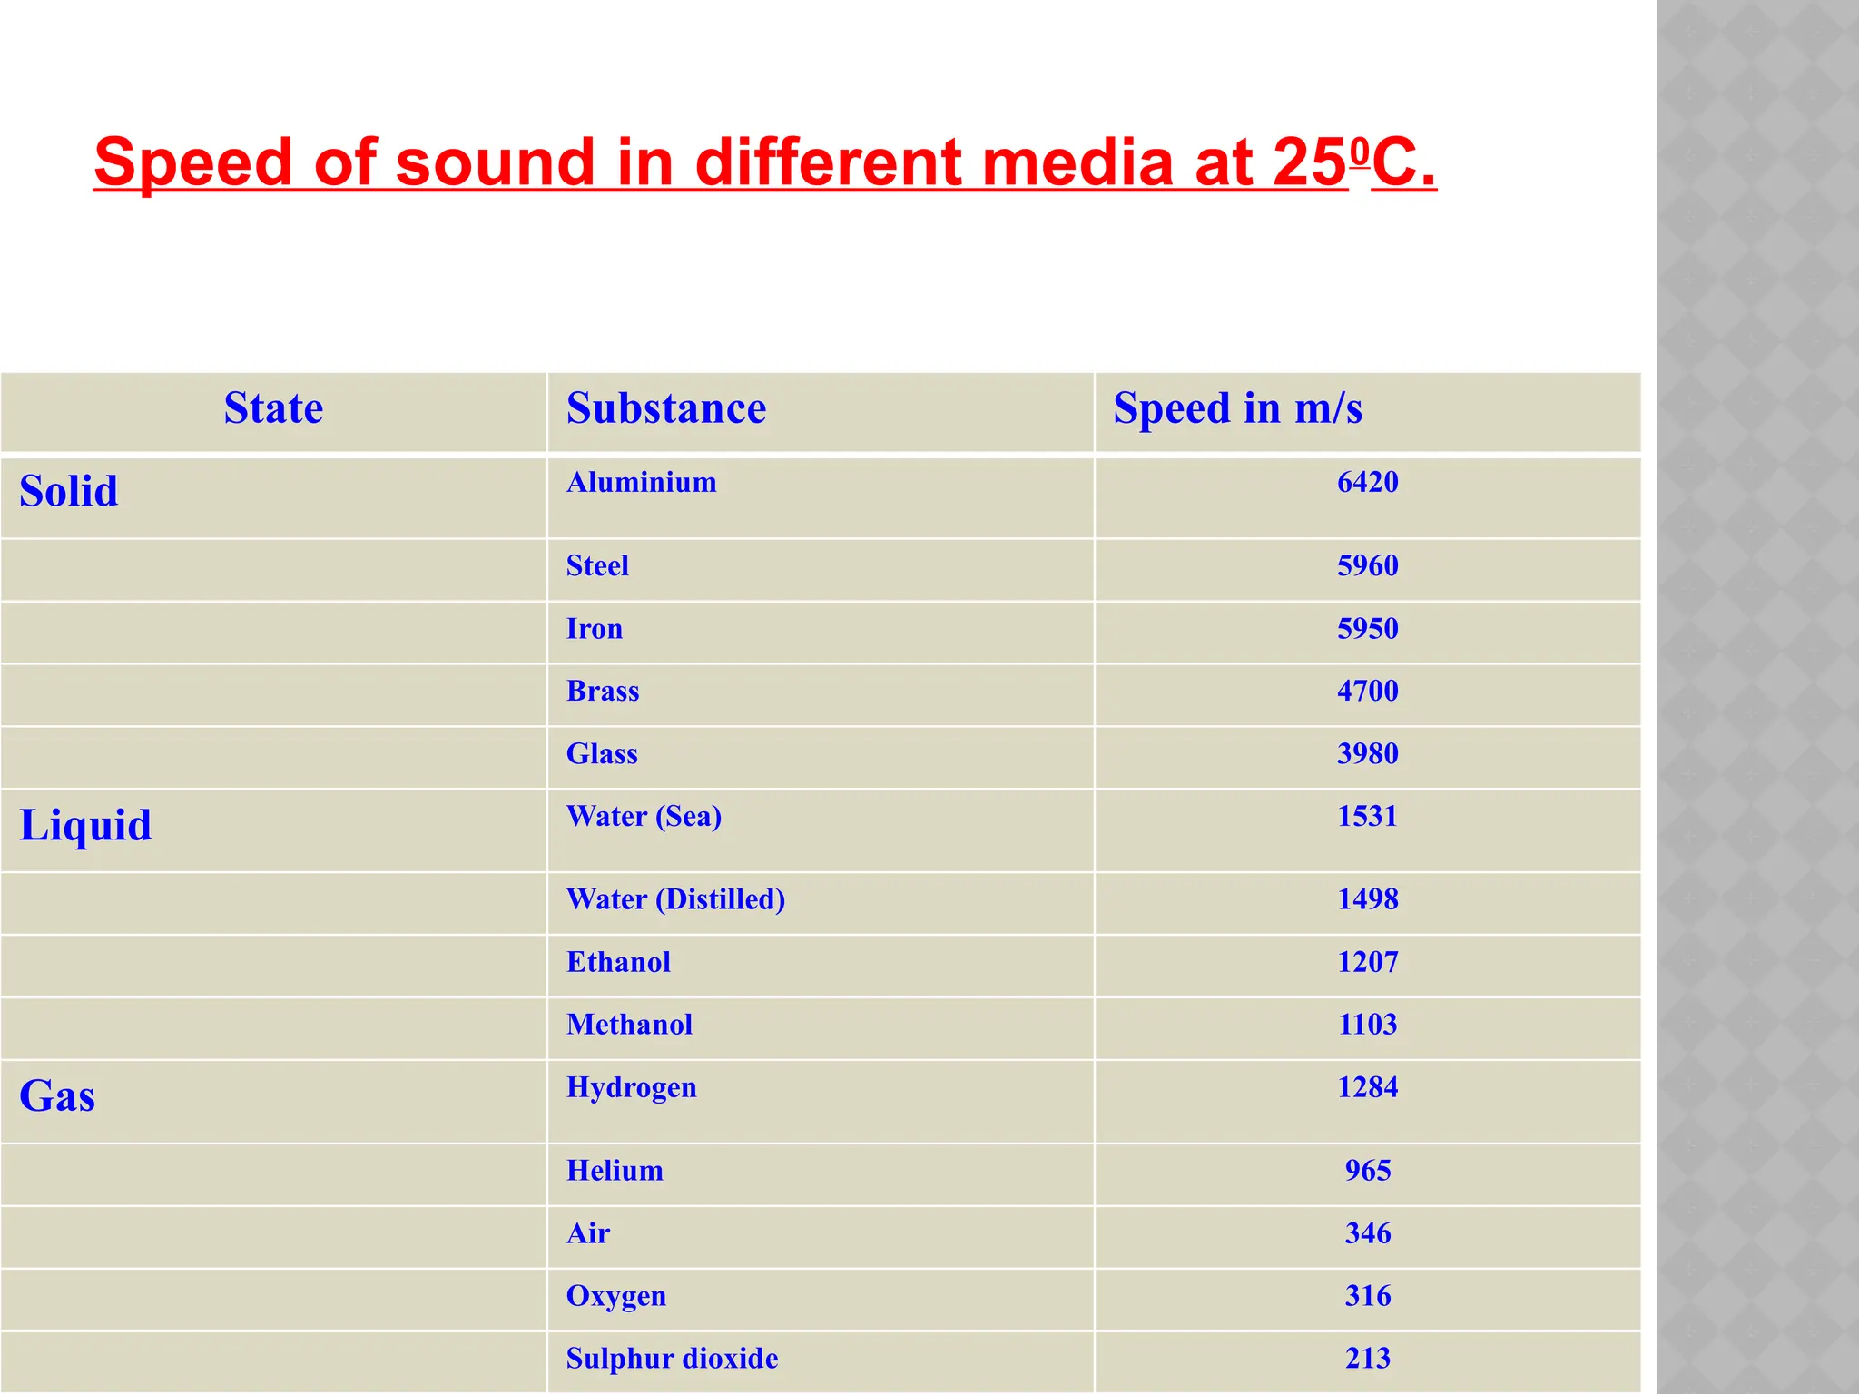Select the 'State' column header

click(x=273, y=411)
